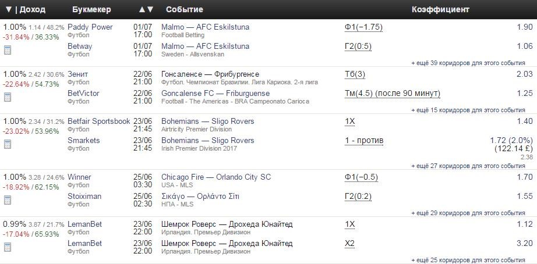Sort by income using Доход arrow
537x264 pixels.
tap(9, 9)
